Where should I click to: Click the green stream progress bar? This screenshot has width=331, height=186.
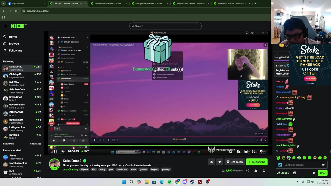pyautogui.click(x=158, y=146)
